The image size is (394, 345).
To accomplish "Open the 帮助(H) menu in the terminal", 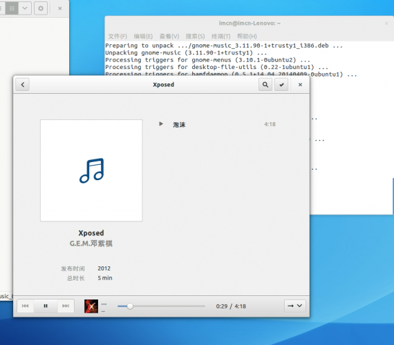I will pyautogui.click(x=247, y=37).
